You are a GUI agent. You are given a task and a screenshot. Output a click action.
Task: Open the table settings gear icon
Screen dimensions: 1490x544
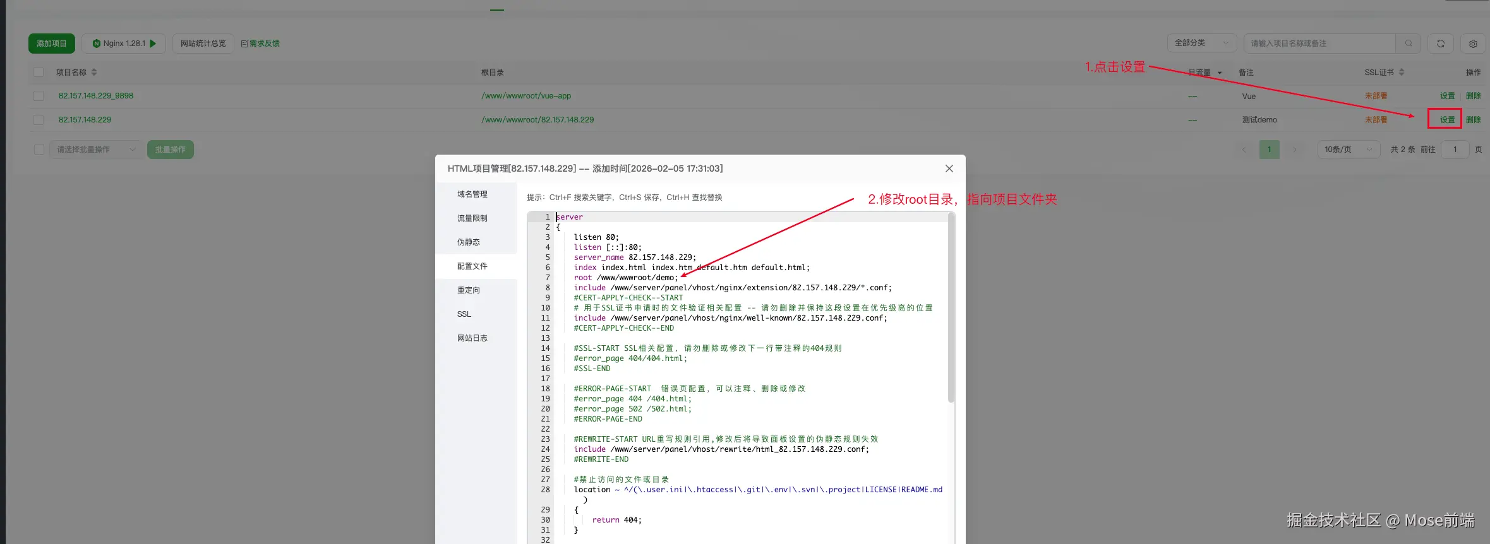click(x=1473, y=44)
